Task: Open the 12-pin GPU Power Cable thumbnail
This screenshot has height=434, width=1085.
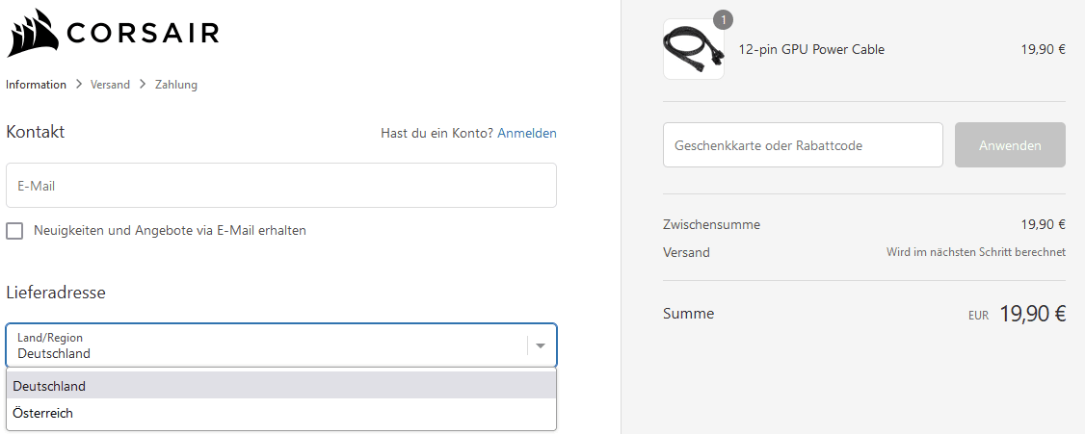Action: click(693, 49)
